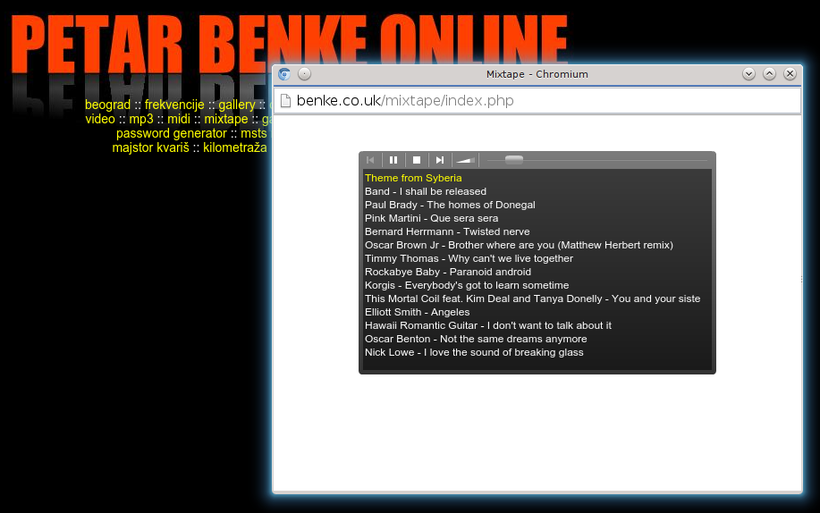Play Rockabye Baby - Paranoid android
The height and width of the screenshot is (513, 820).
(x=448, y=272)
